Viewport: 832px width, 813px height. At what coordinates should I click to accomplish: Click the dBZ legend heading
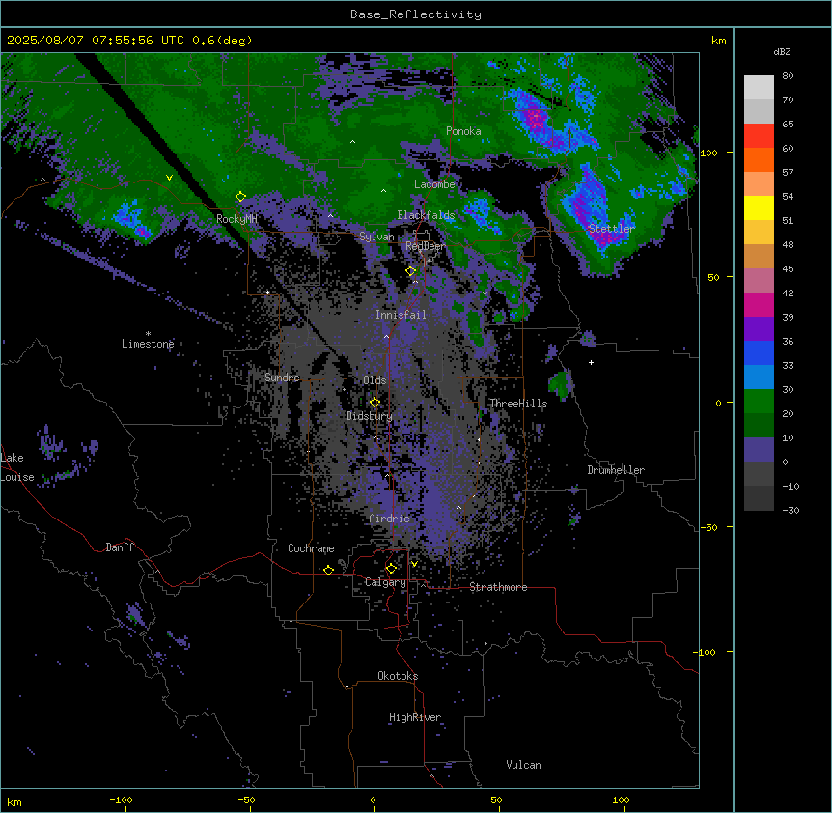pos(782,51)
